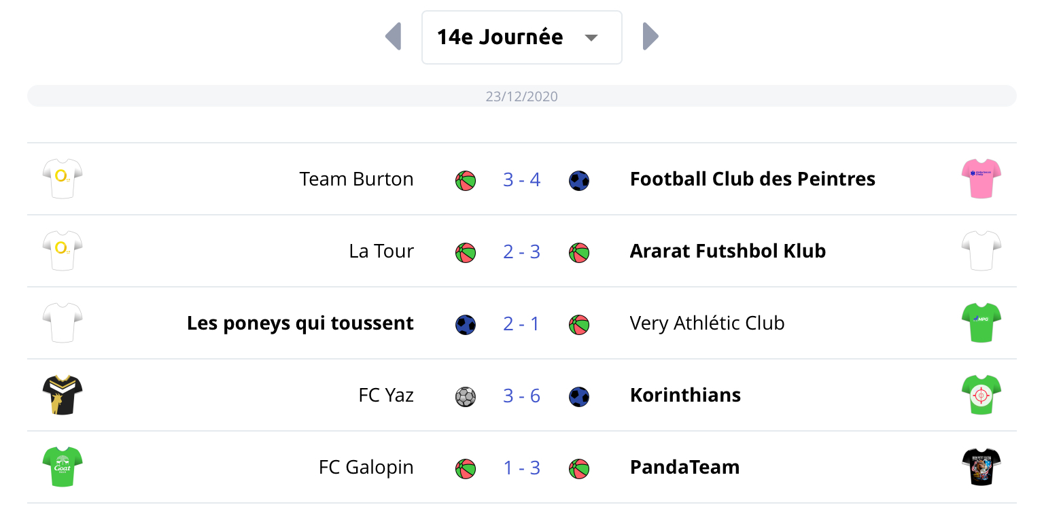
Task: Click PandaTeam's black graphic jersey
Action: [981, 467]
